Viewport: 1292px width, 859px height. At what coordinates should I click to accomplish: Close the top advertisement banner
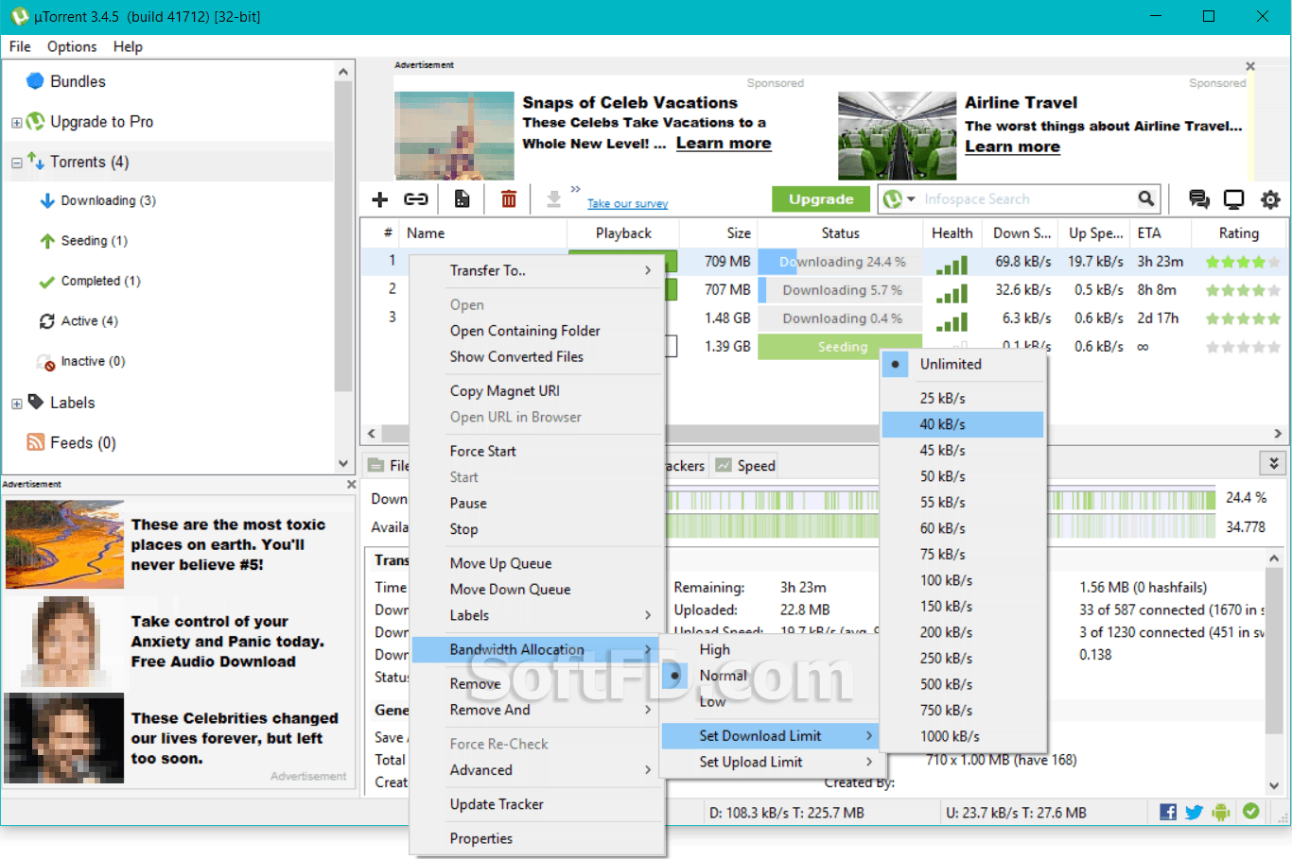pos(1250,66)
